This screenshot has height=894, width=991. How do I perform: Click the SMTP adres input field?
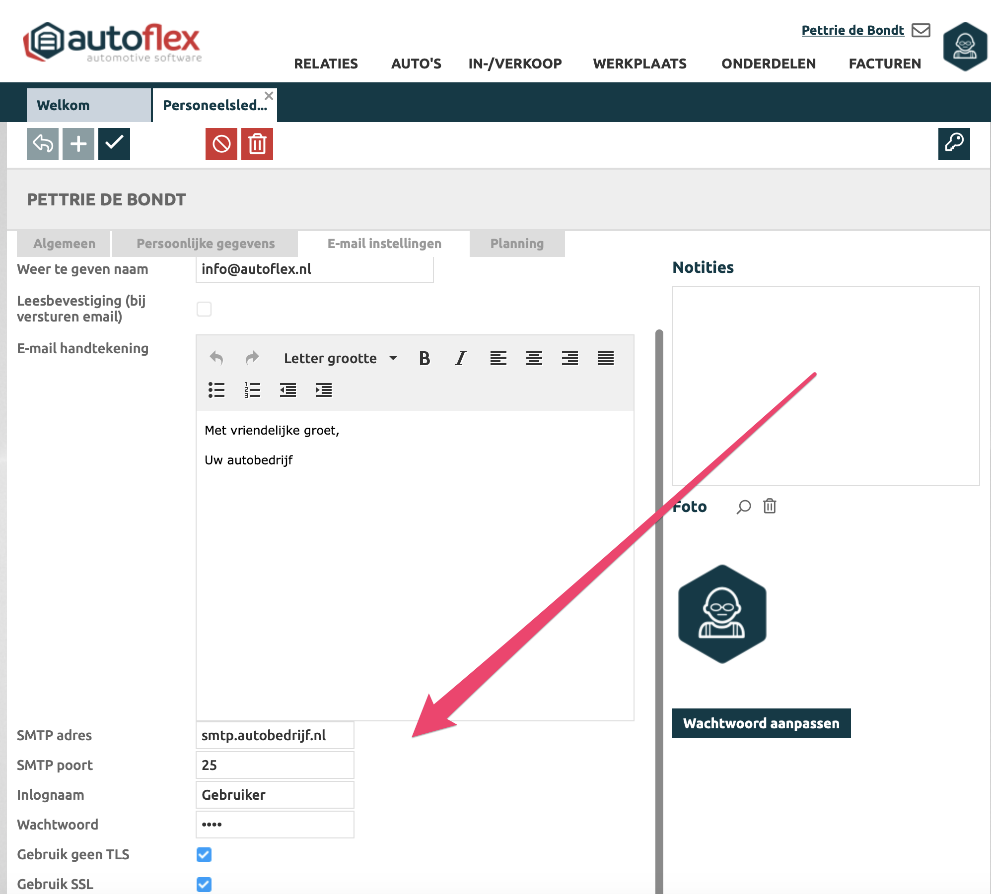275,735
